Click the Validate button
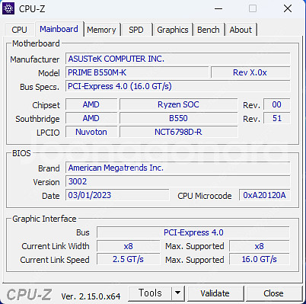Image resolution: width=306 pixels, height=304 pixels. pyautogui.click(x=215, y=293)
